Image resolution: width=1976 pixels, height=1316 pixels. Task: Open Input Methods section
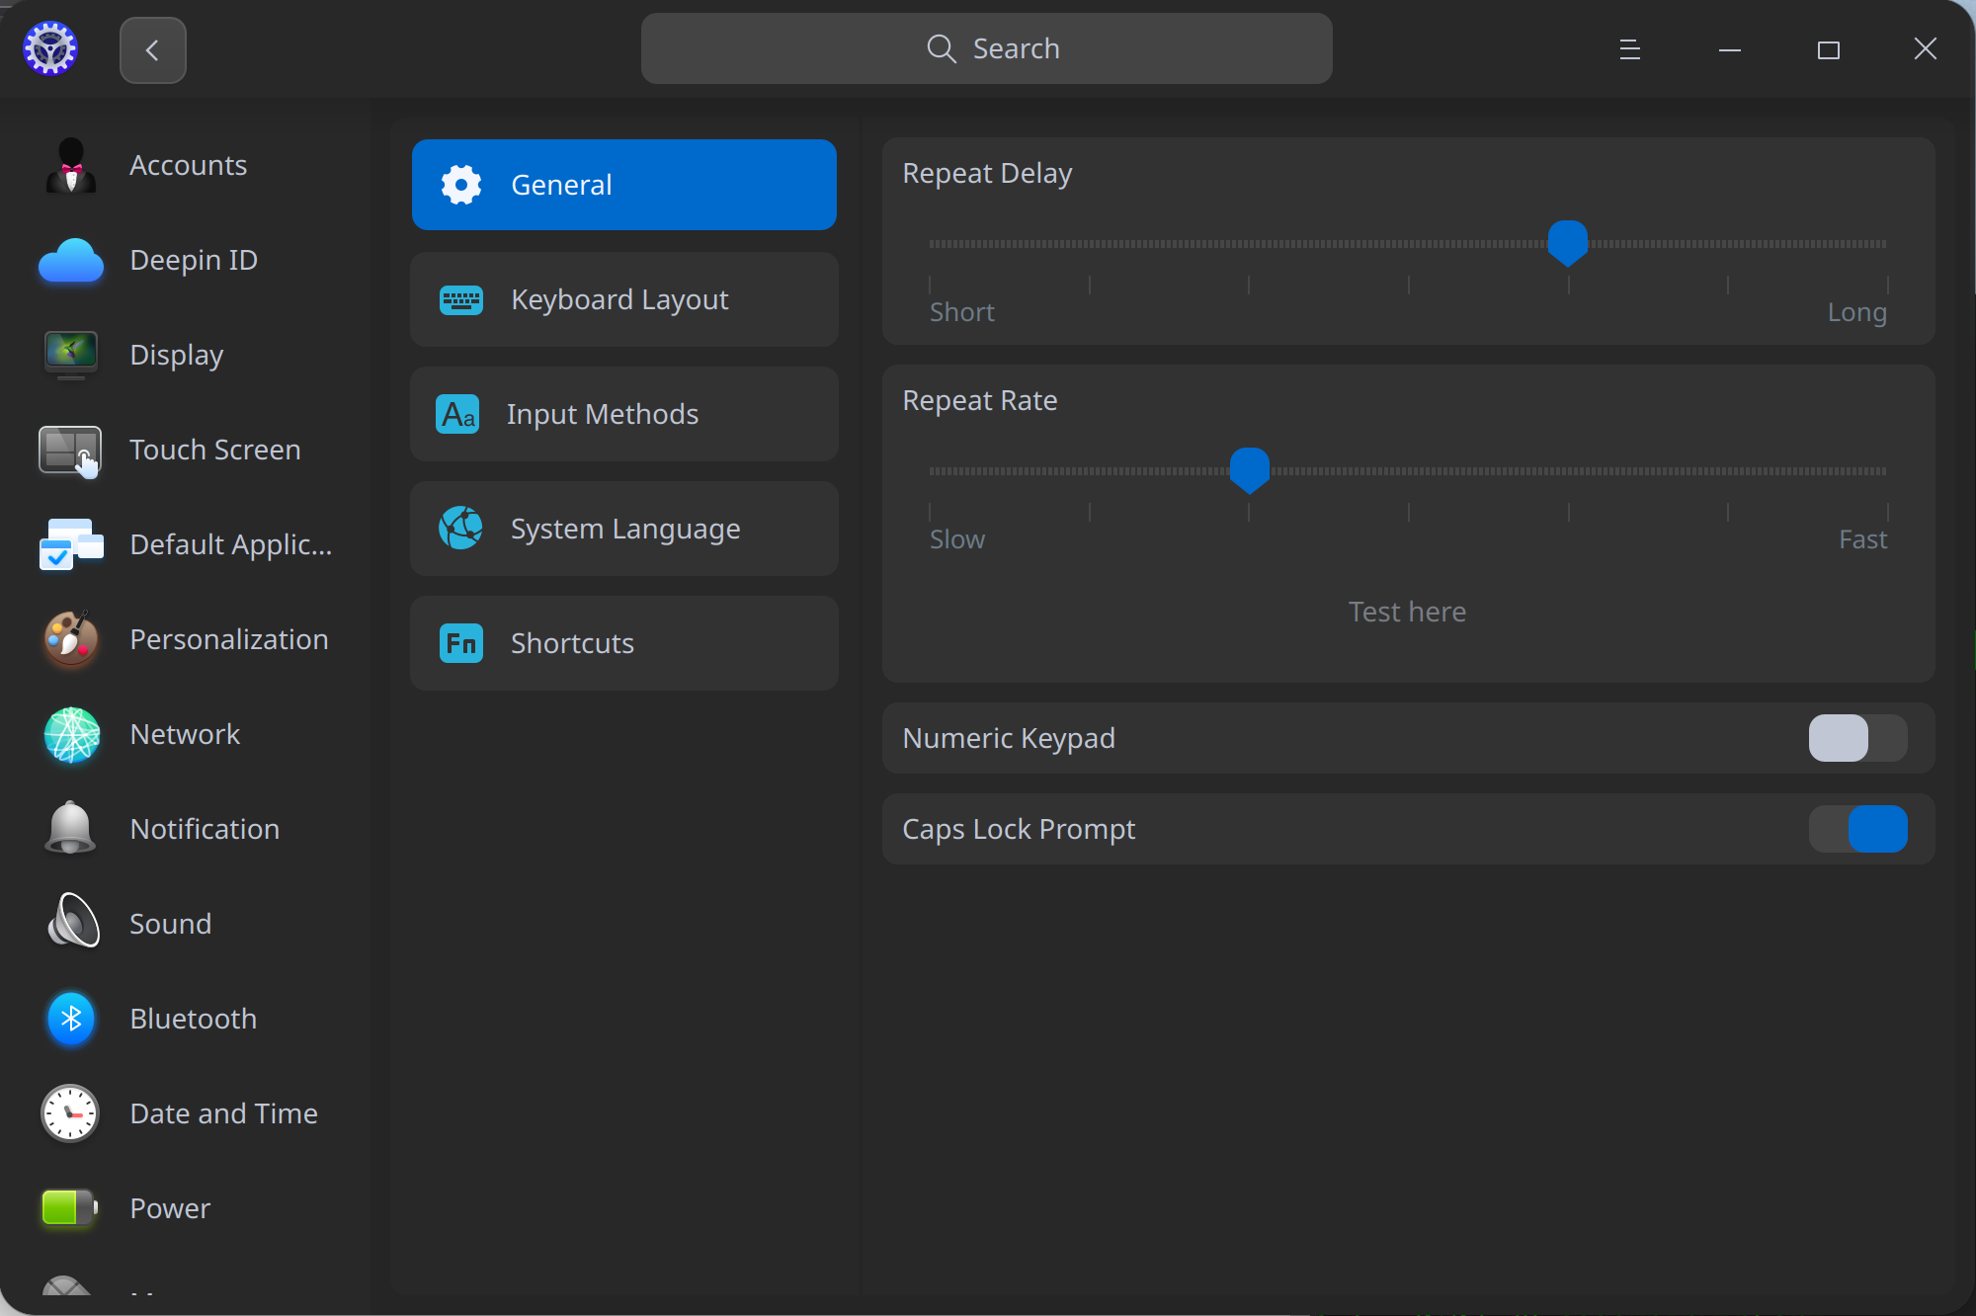click(623, 414)
